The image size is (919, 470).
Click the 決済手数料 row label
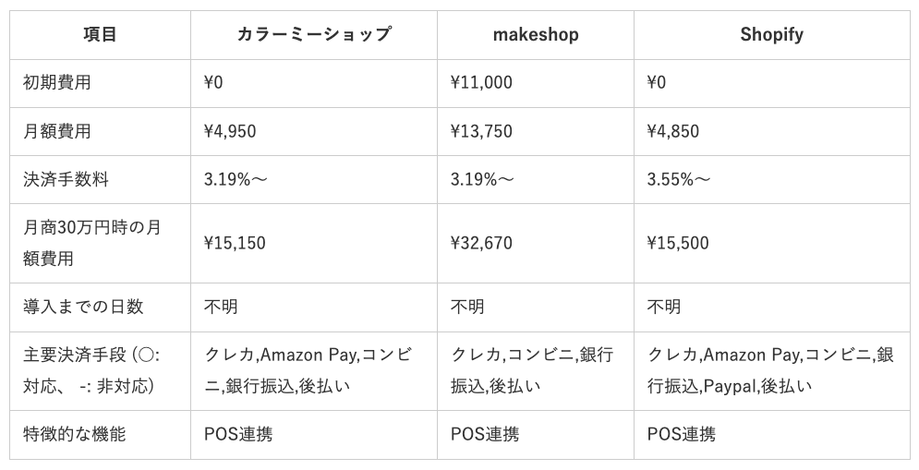coord(66,179)
